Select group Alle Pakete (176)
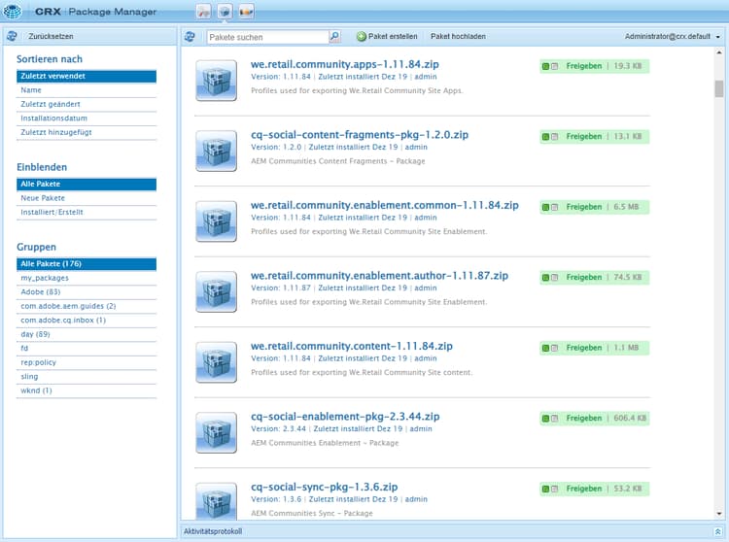Viewport: 729px width, 542px height. click(x=87, y=264)
